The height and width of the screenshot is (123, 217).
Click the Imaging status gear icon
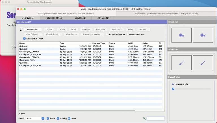point(173,84)
